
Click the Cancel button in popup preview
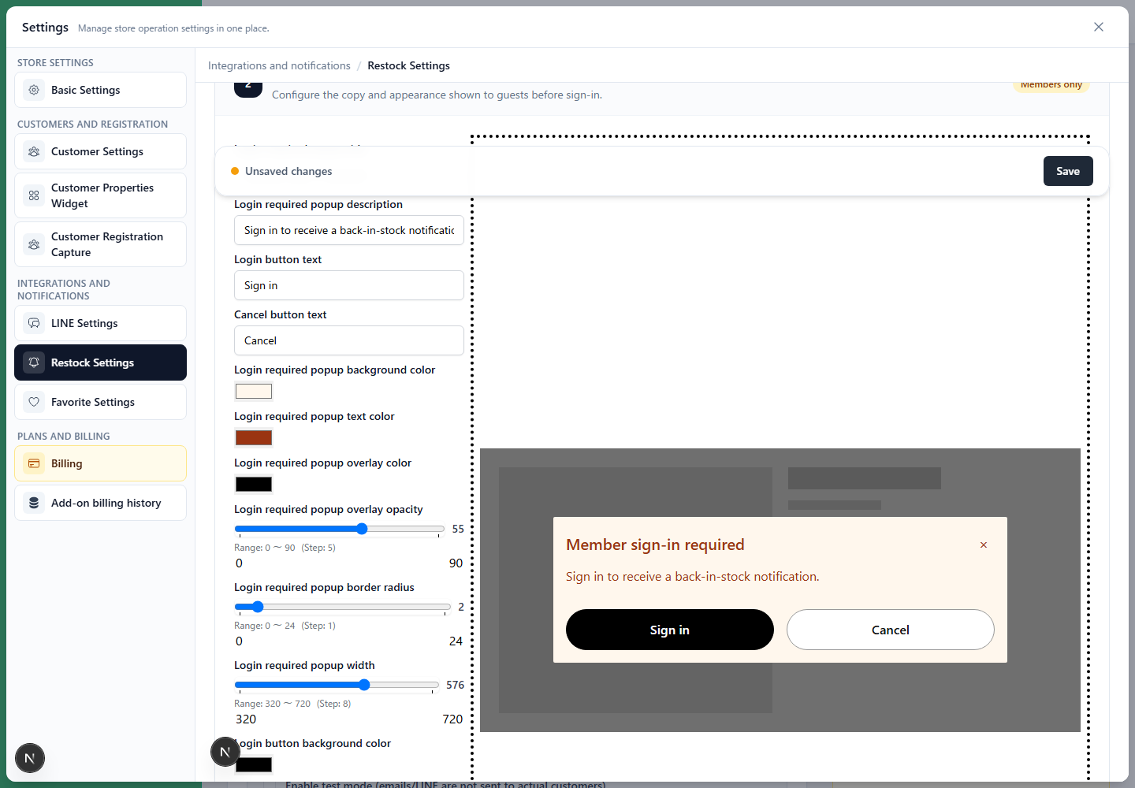click(x=891, y=630)
